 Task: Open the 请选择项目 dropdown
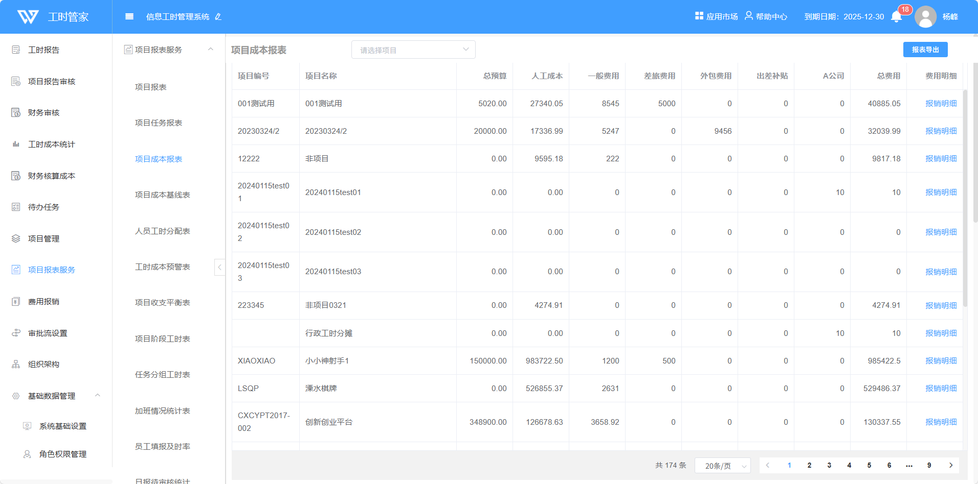point(413,50)
